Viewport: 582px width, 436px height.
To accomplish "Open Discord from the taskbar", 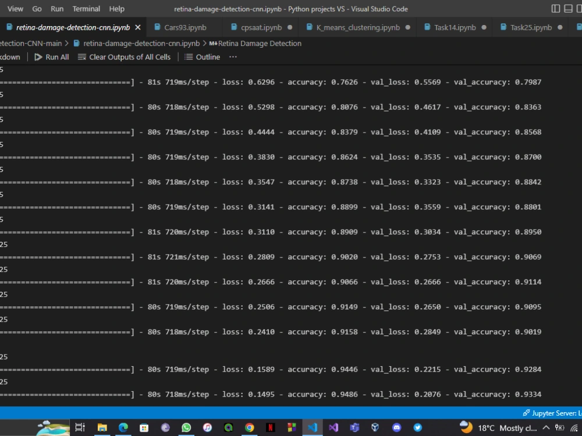I will click(x=396, y=427).
